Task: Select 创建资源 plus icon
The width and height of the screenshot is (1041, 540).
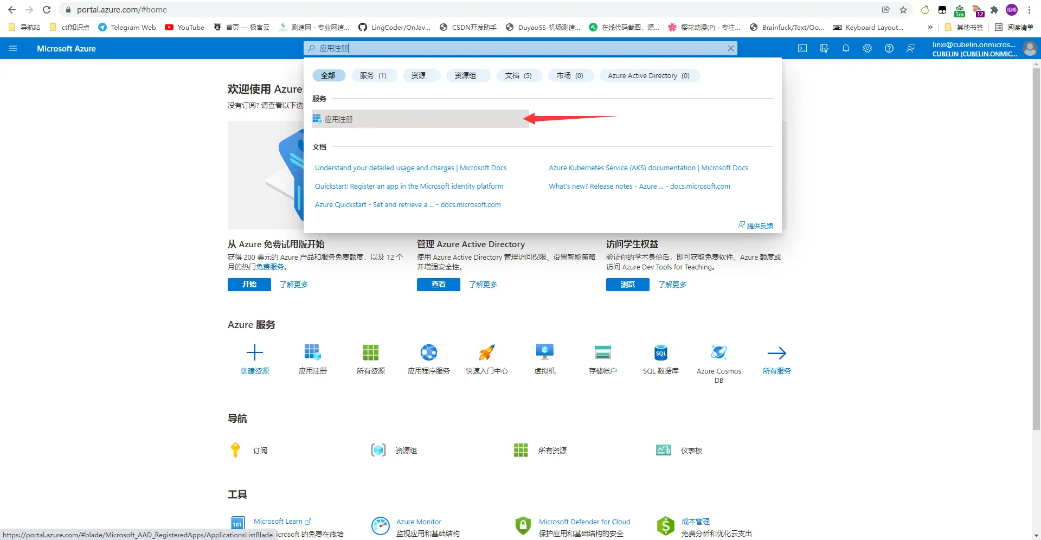Action: 254,352
